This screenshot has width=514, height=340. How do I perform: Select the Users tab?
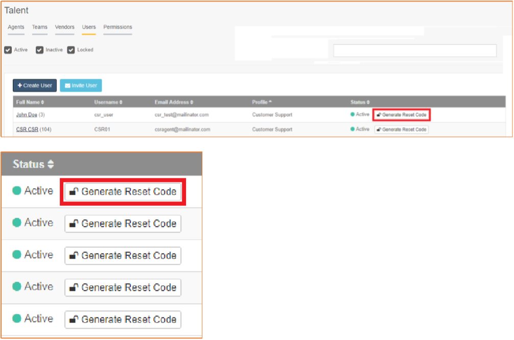coord(89,27)
